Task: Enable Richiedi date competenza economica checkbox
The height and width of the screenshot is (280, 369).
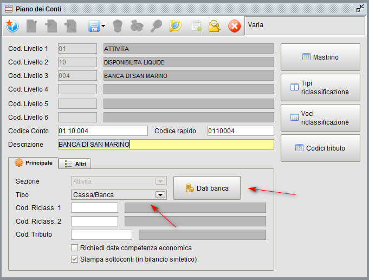Action: (x=75, y=248)
